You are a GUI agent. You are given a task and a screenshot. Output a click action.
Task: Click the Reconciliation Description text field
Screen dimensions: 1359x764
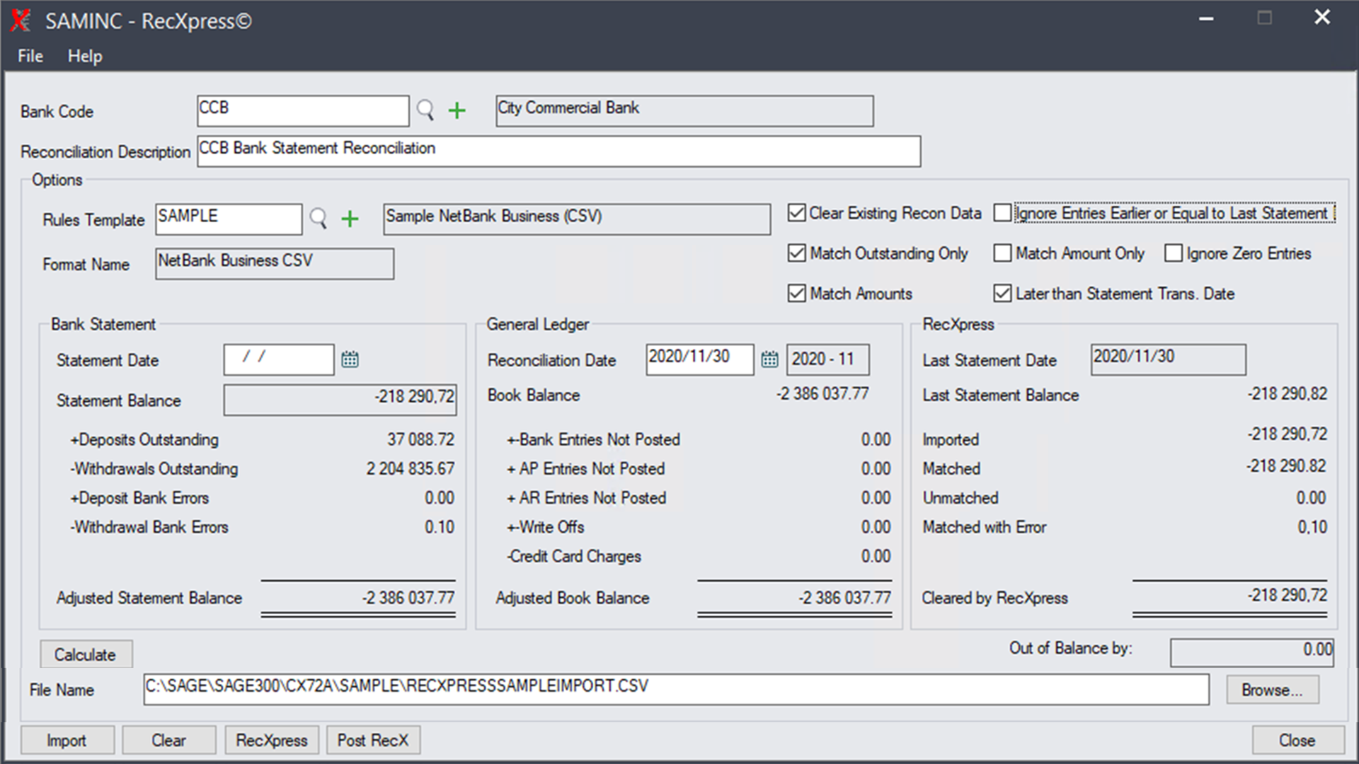[558, 151]
